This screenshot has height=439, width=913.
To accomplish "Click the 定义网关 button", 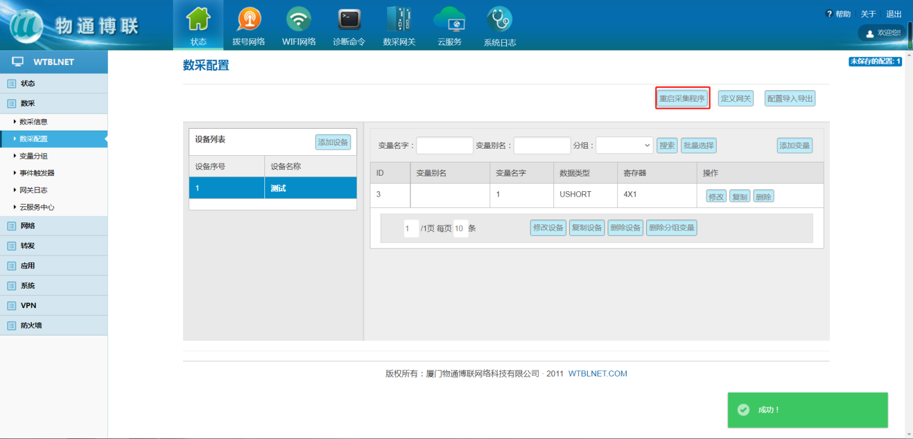I will coord(736,99).
